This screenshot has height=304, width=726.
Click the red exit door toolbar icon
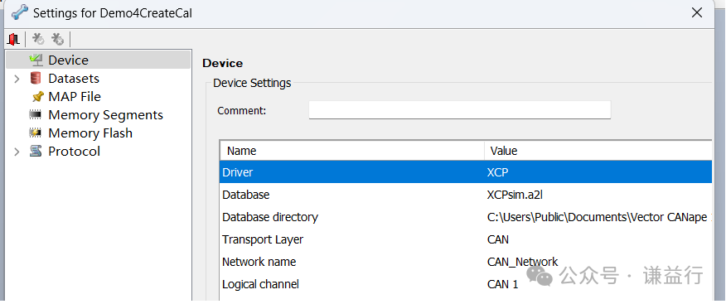13,39
